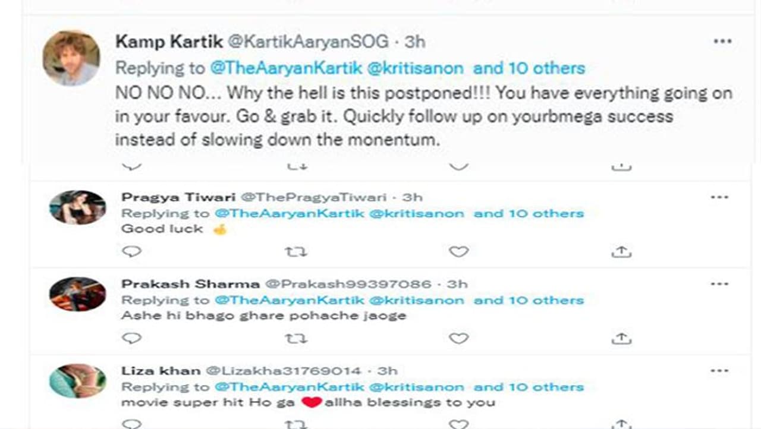This screenshot has width=761, height=429.
Task: Retweet Prakash Sharma's tweet
Action: pyautogui.click(x=295, y=339)
